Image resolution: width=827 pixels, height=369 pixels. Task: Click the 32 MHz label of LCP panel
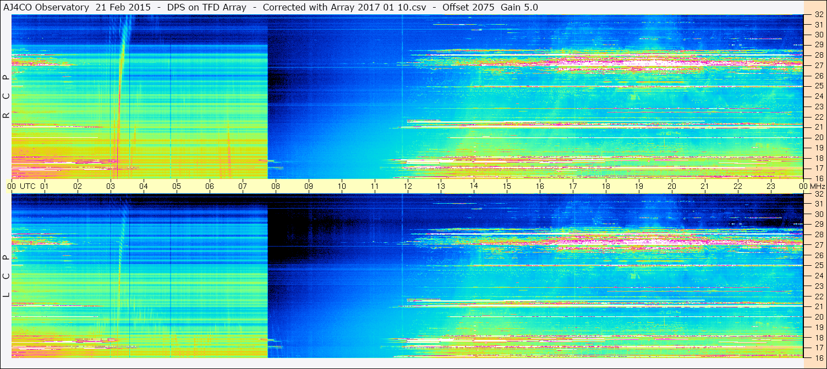818,194
